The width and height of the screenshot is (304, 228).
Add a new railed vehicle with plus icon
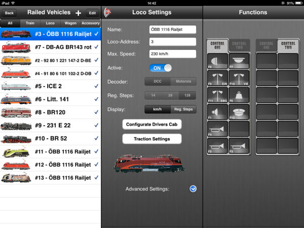click(x=79, y=13)
